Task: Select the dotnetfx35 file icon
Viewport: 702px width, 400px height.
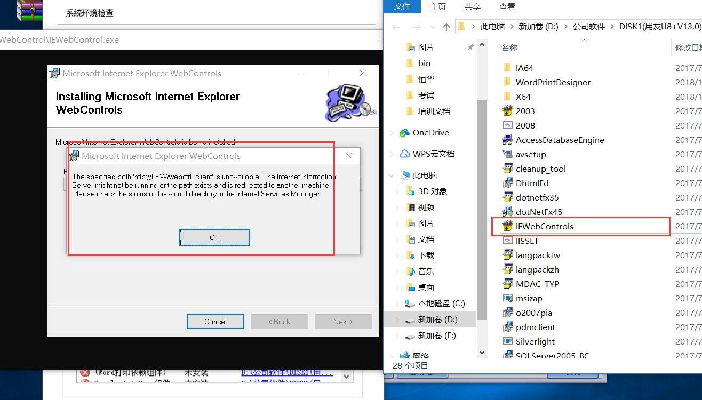Action: click(508, 197)
